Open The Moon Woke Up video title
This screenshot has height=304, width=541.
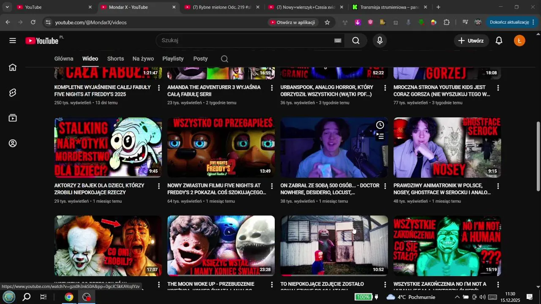pyautogui.click(x=211, y=287)
